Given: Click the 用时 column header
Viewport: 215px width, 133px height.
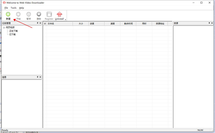Looking at the screenshot, I should (x=144, y=24).
